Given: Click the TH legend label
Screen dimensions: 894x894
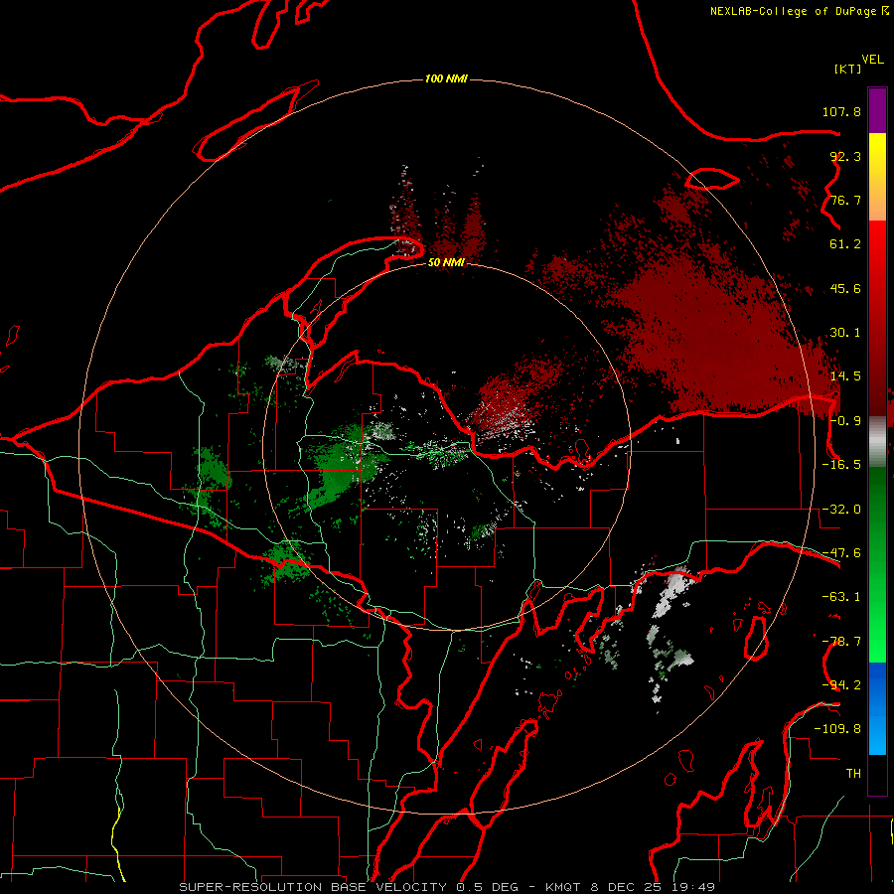Looking at the screenshot, I should (853, 774).
